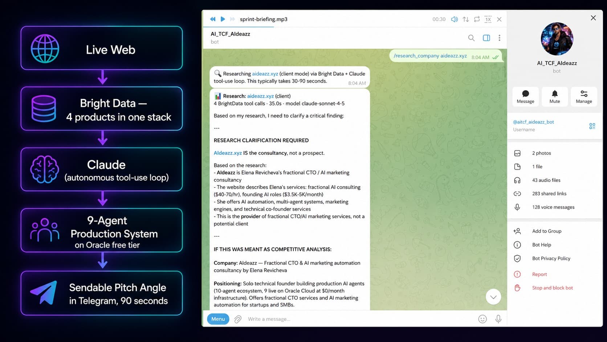Jump to bottom of chat arrow
The image size is (607, 342).
click(493, 297)
